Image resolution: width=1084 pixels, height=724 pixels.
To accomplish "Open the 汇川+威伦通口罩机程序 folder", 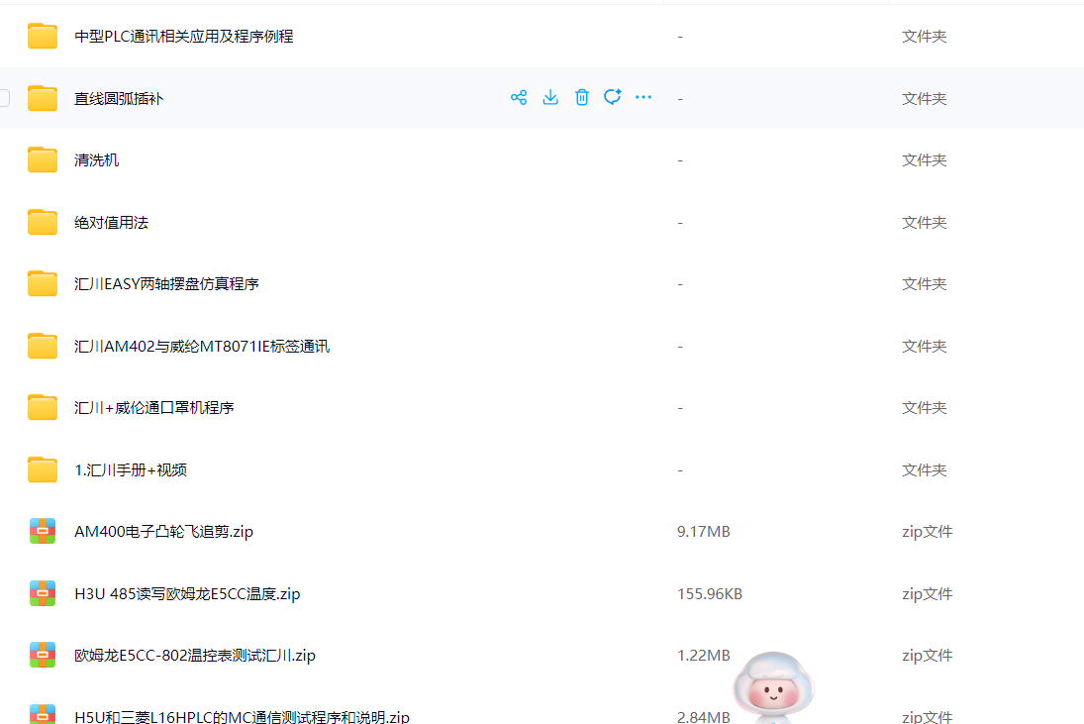I will (x=154, y=408).
